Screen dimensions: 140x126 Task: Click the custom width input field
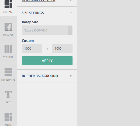click(x=32, y=49)
